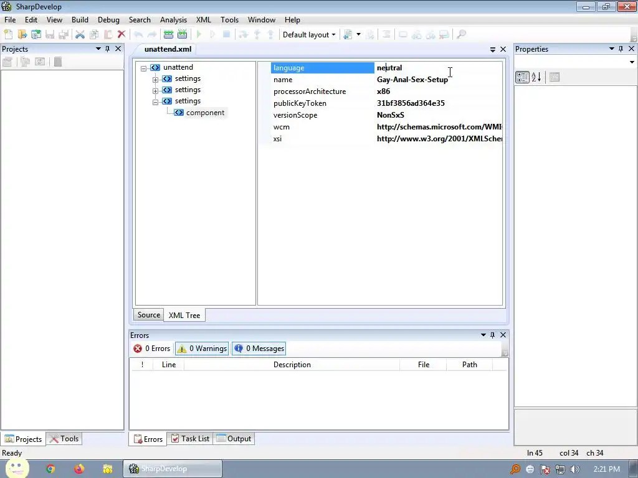
Task: Open Find with the magnifier toolbar icon
Action: click(461, 35)
